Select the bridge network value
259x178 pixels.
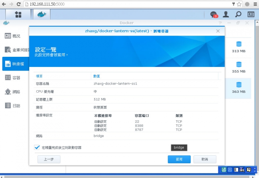(x=99, y=136)
